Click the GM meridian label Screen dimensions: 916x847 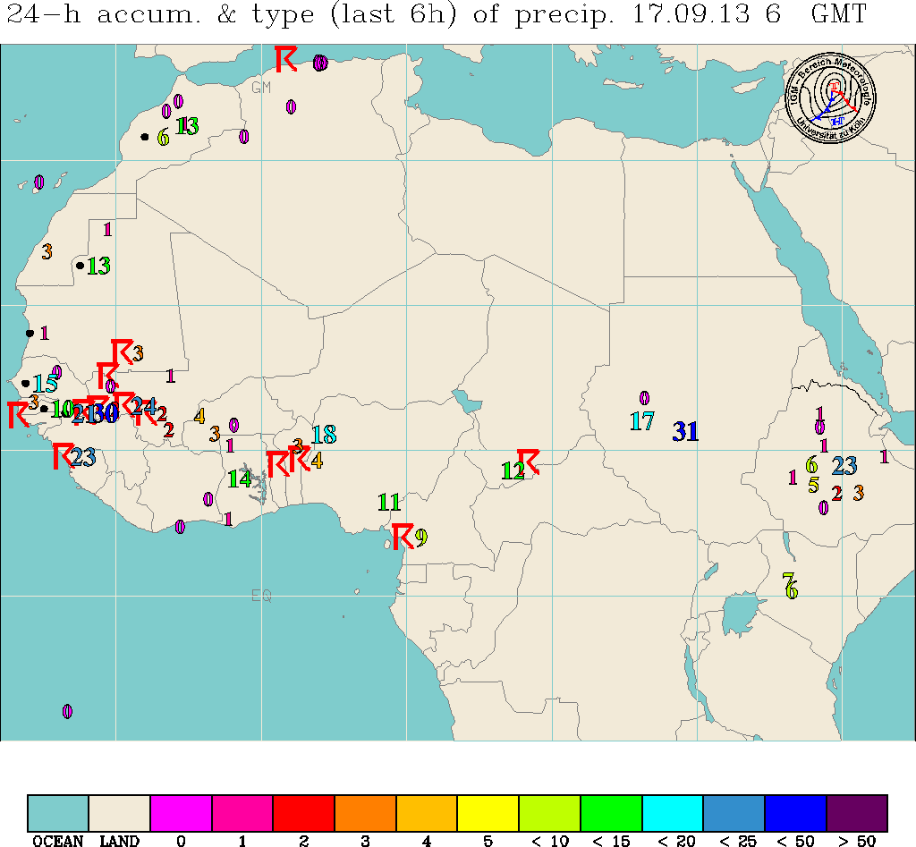(x=261, y=87)
